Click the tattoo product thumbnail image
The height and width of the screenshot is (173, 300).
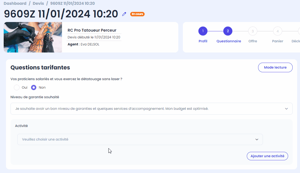(x=33, y=37)
